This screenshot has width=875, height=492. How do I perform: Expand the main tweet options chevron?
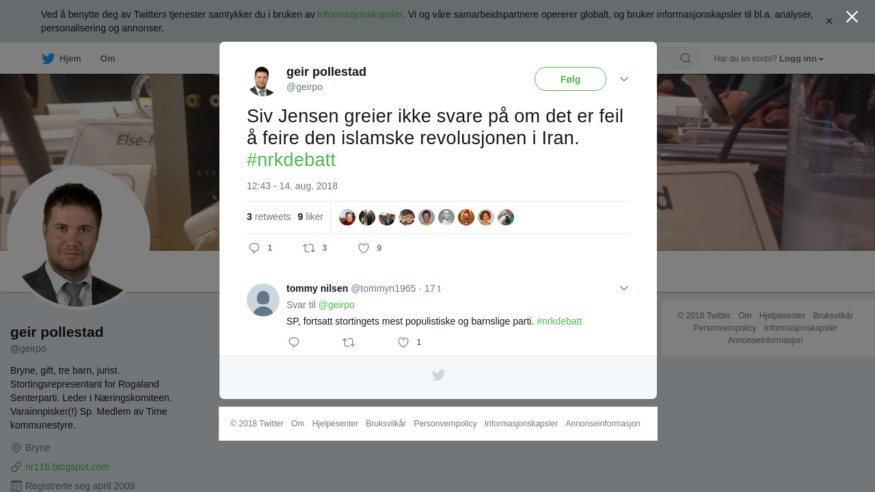pos(624,79)
